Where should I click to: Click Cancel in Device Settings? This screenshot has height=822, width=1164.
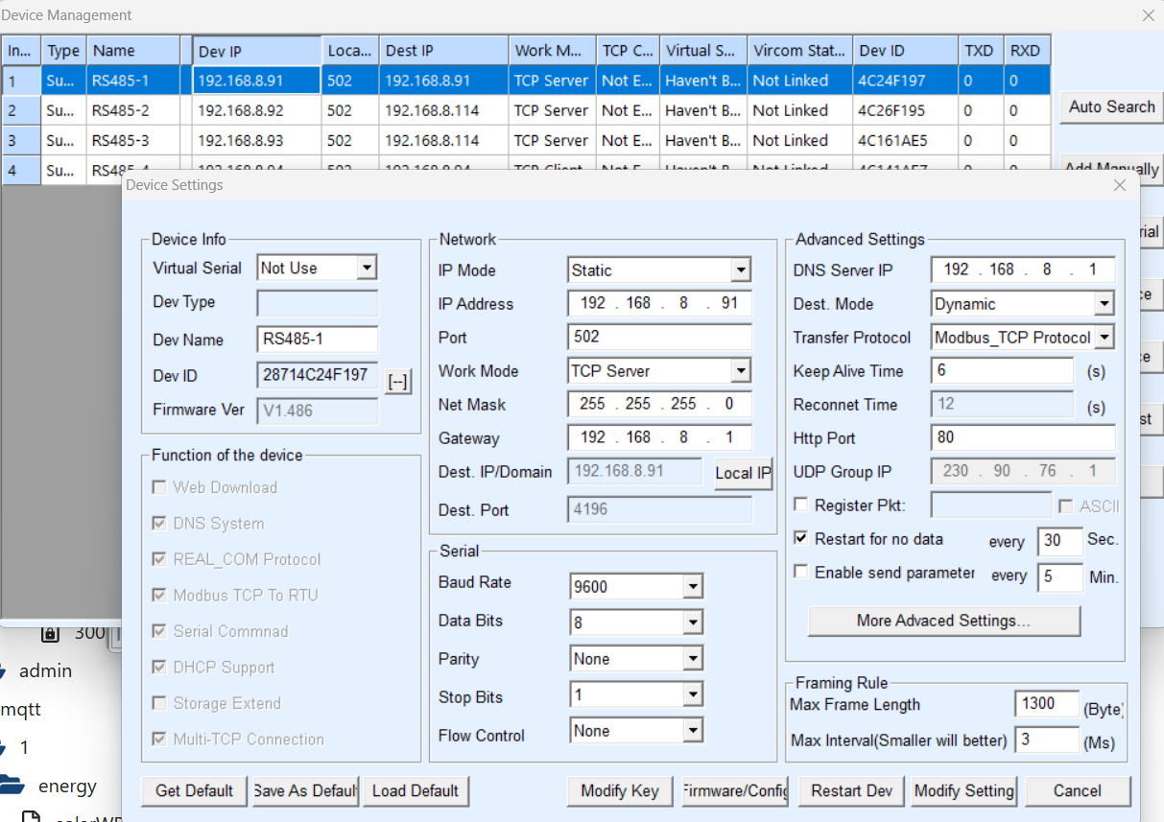(1078, 791)
